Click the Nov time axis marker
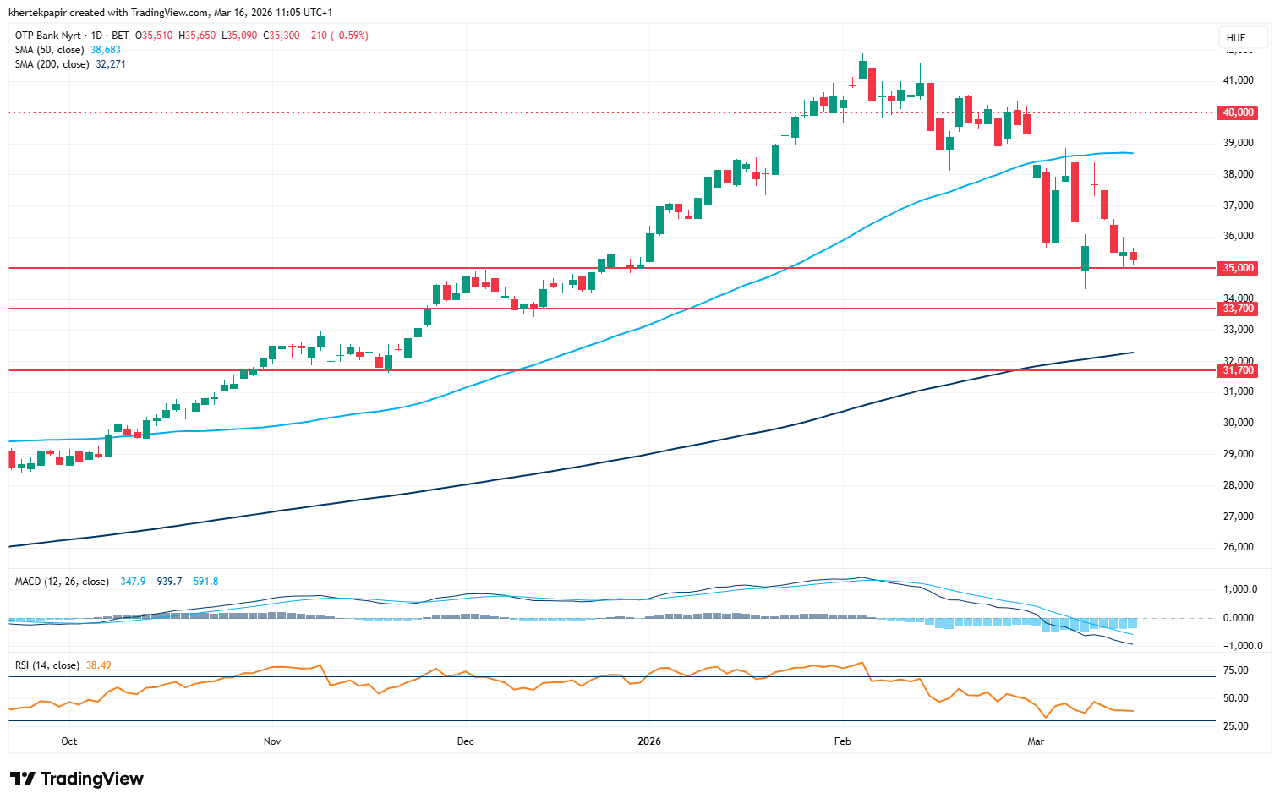 pos(272,741)
